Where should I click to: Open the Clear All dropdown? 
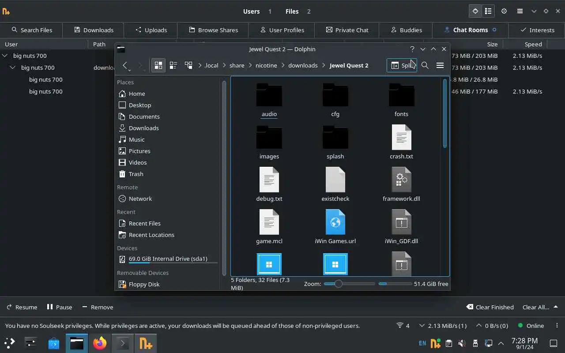click(540, 307)
